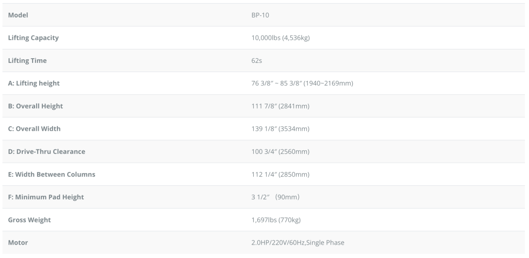The height and width of the screenshot is (258, 529).
Task: Select the 'B: Overall Height' label
Action: (x=36, y=106)
